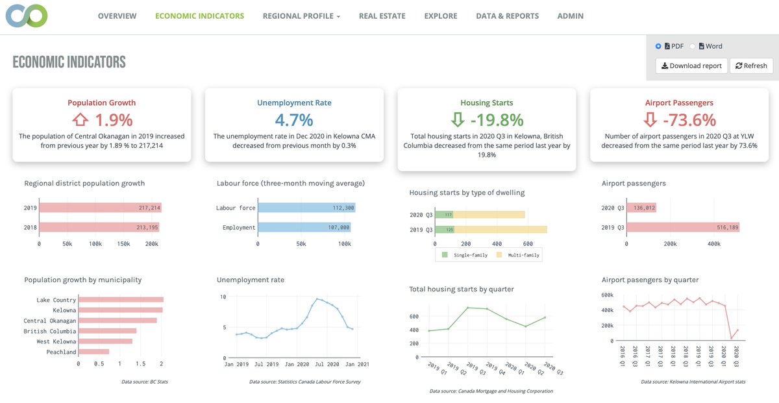The height and width of the screenshot is (403, 779).
Task: Click the infinity loop logo icon
Action: click(x=27, y=16)
